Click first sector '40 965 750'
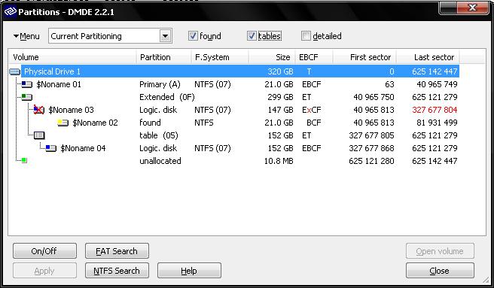 374,97
